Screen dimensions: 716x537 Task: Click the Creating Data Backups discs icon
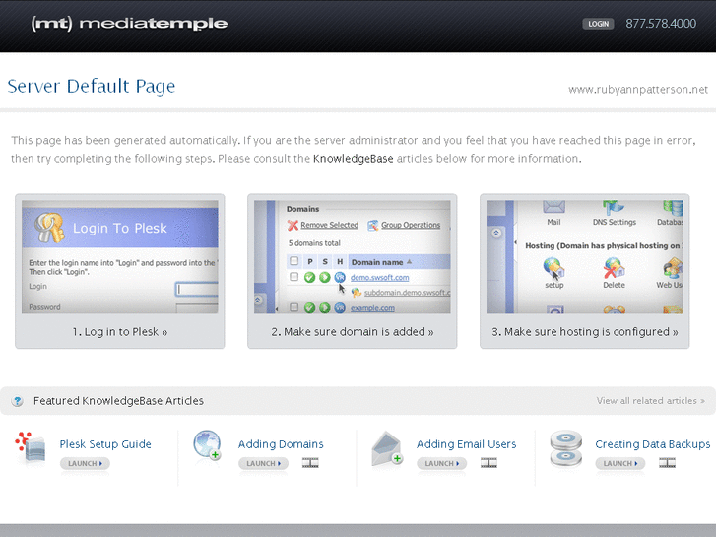tap(565, 448)
